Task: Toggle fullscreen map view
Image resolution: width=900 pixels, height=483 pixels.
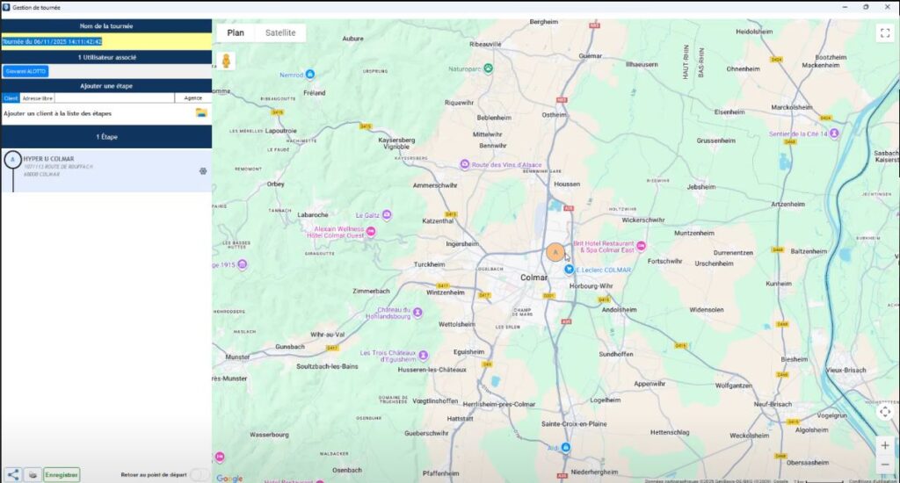Action: coord(884,33)
